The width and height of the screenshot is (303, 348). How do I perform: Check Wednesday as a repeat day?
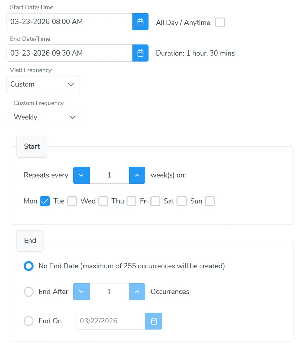point(103,201)
